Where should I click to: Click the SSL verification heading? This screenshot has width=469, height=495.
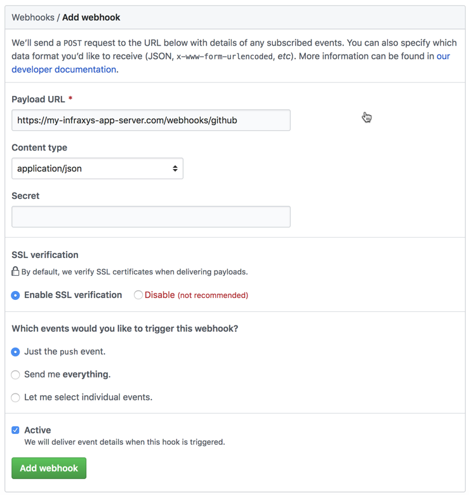pos(45,255)
